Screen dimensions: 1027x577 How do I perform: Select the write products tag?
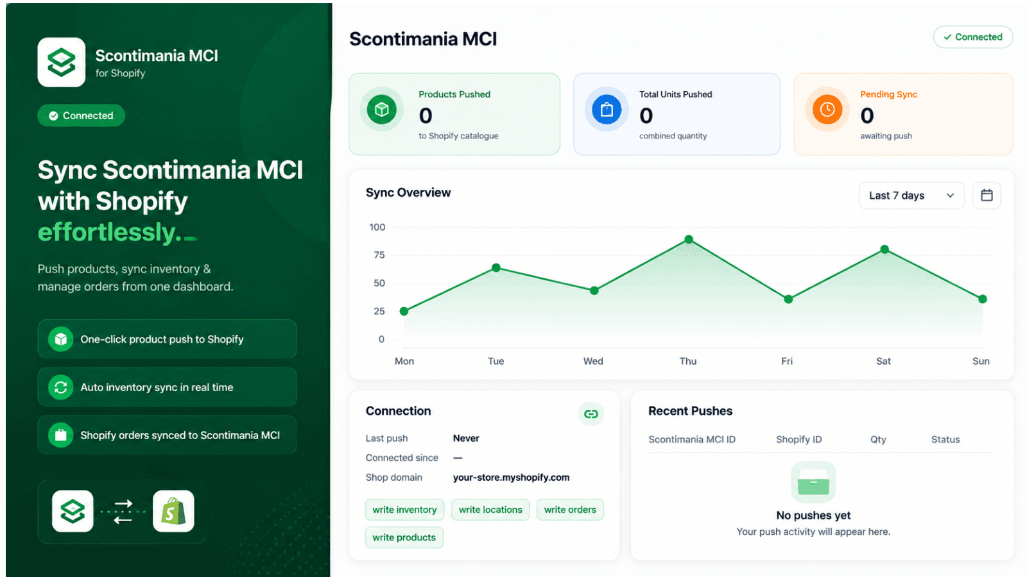(x=404, y=537)
